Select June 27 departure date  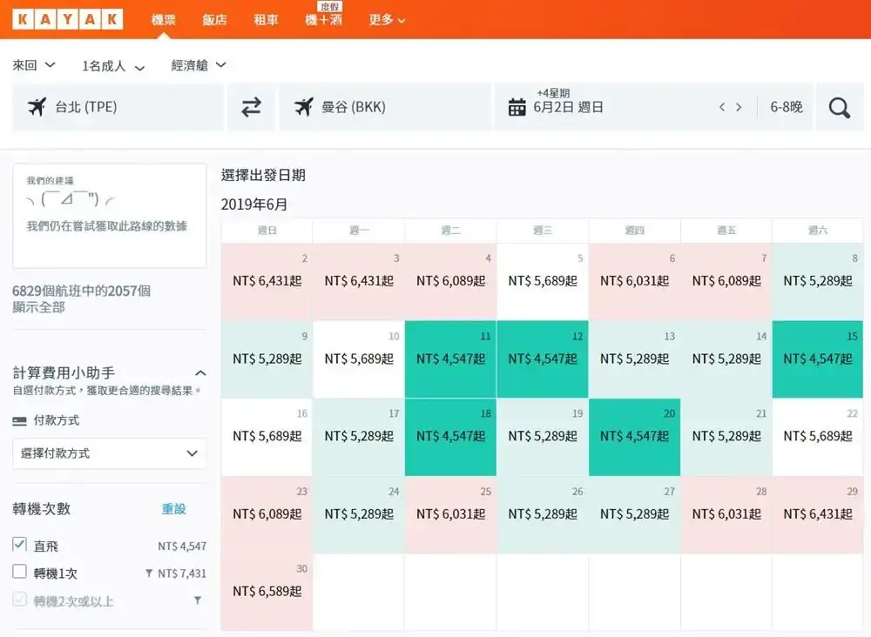(634, 514)
